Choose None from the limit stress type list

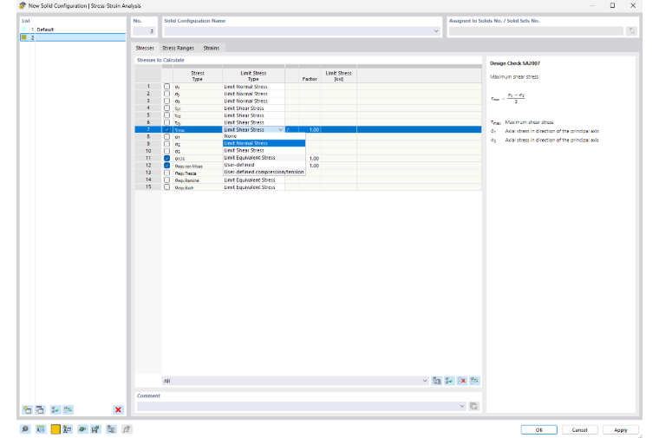(x=264, y=136)
